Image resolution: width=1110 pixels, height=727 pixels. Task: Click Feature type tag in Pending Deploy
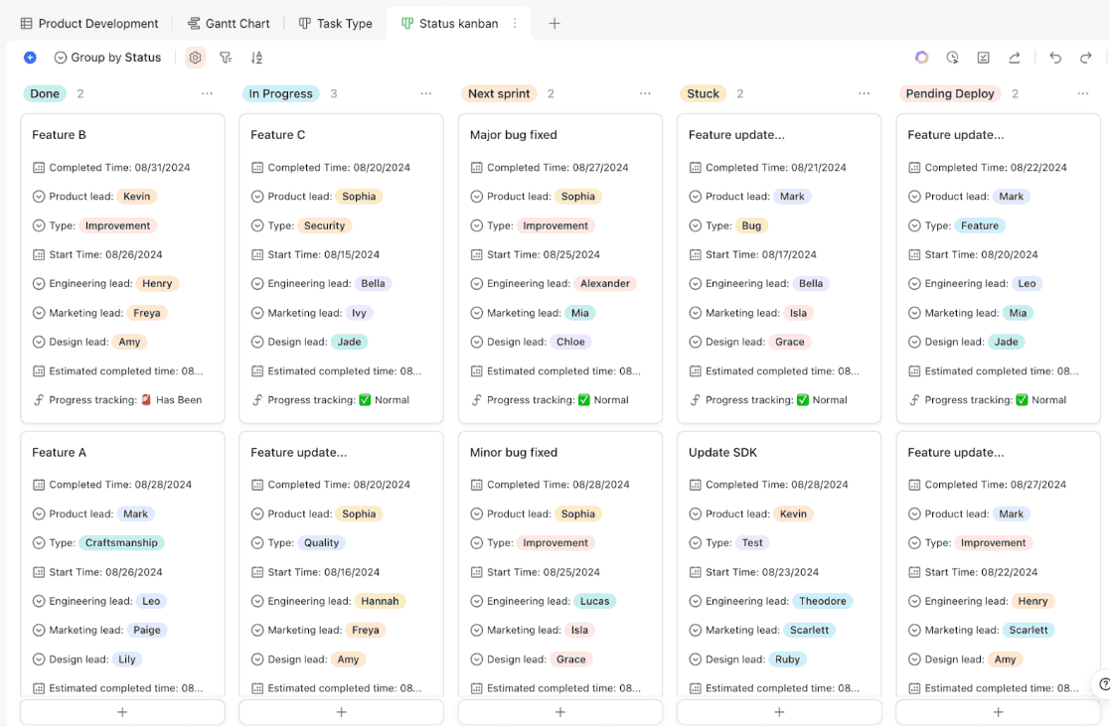980,225
